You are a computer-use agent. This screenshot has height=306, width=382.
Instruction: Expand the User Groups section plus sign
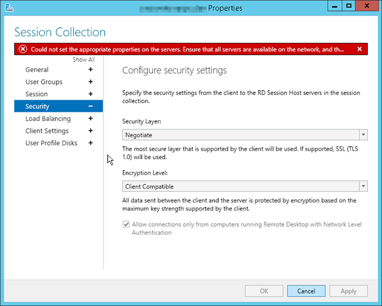[91, 82]
